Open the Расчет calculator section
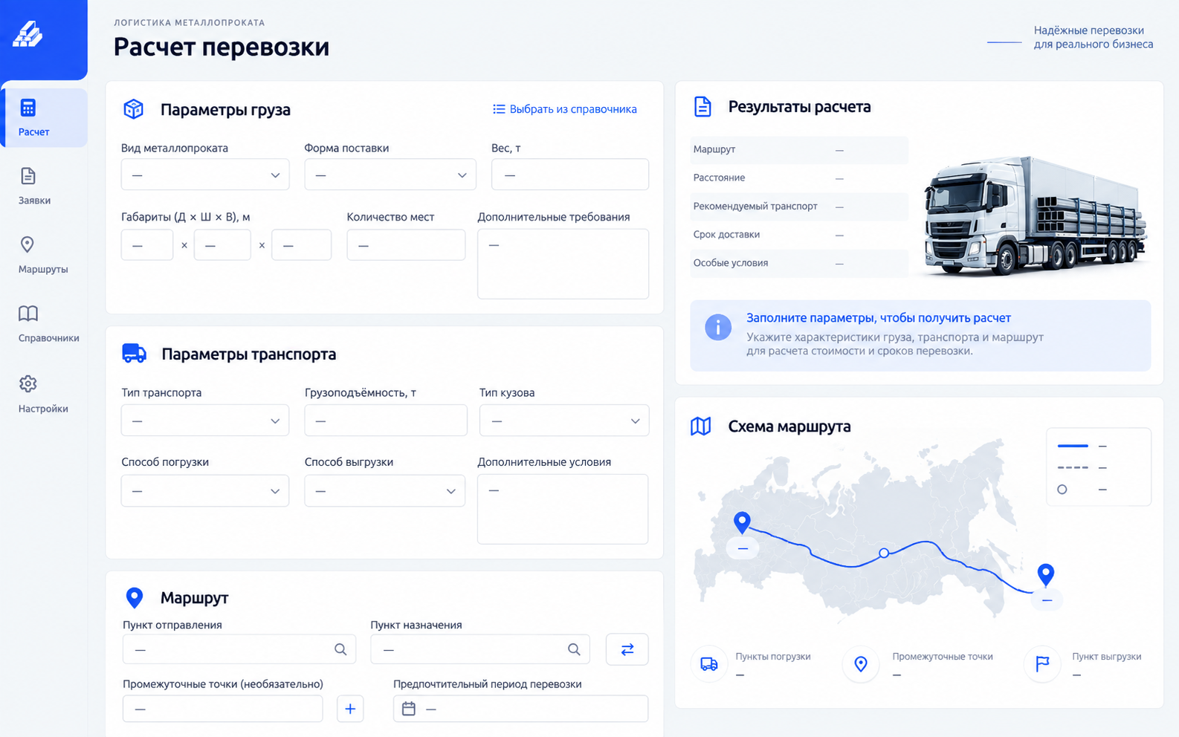 pos(44,117)
